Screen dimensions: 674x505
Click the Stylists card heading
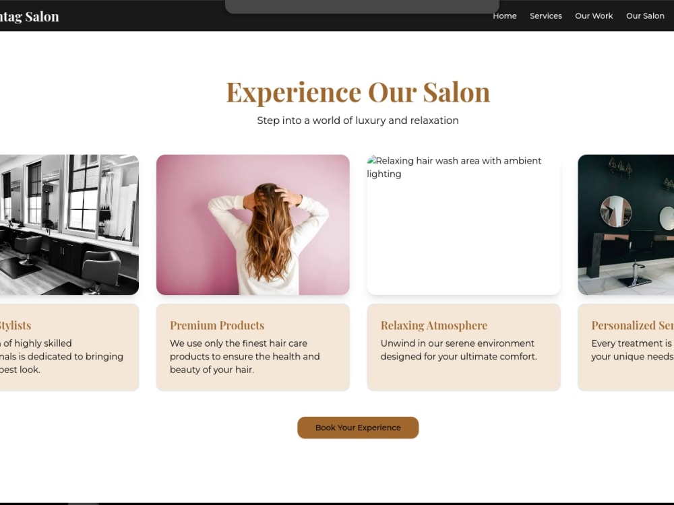tap(16, 325)
